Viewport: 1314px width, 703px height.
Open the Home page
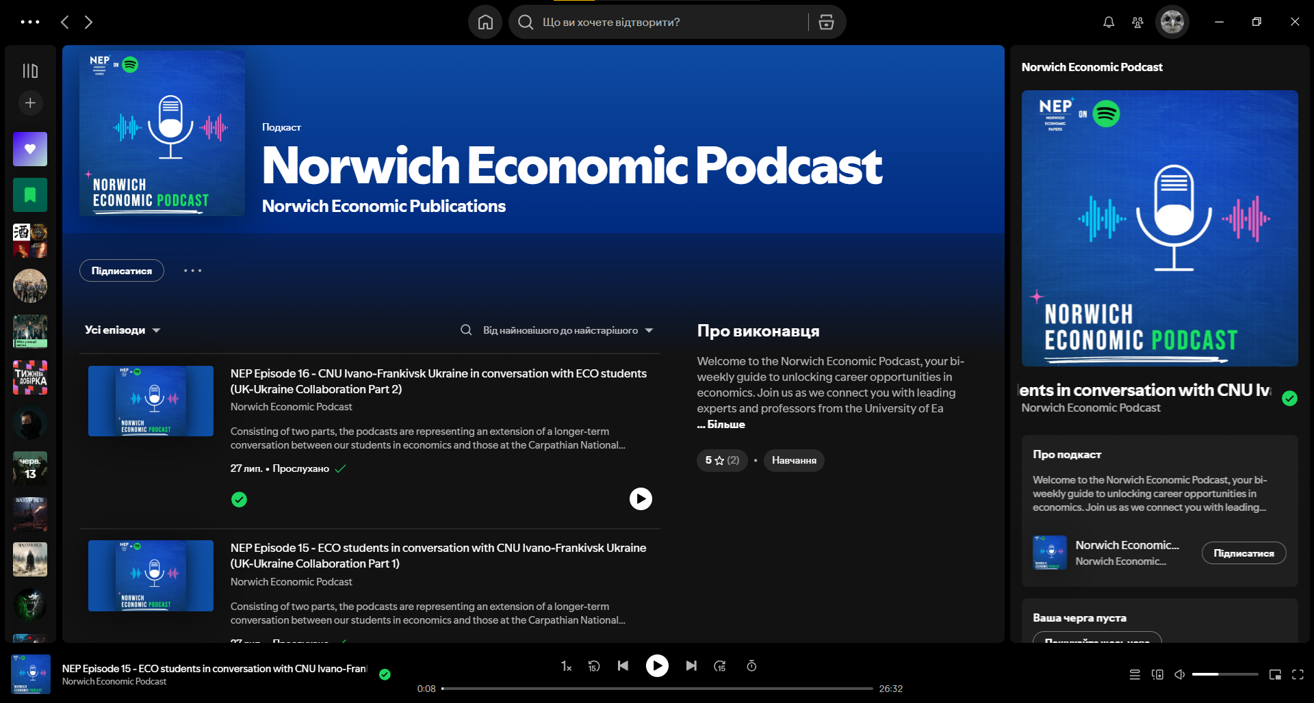485,22
